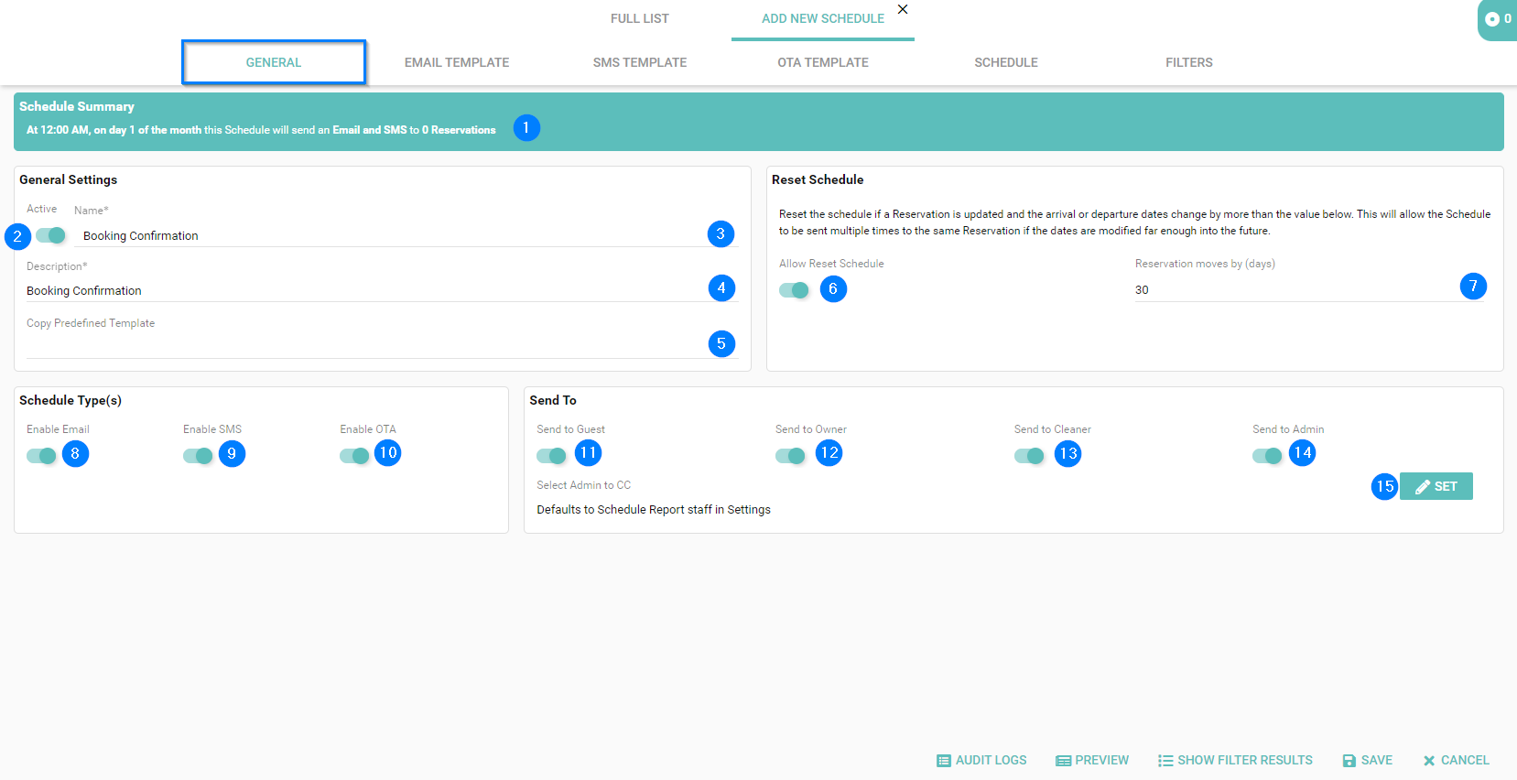1517x780 pixels.
Task: Click the Show Filter Results list icon
Action: [1165, 761]
